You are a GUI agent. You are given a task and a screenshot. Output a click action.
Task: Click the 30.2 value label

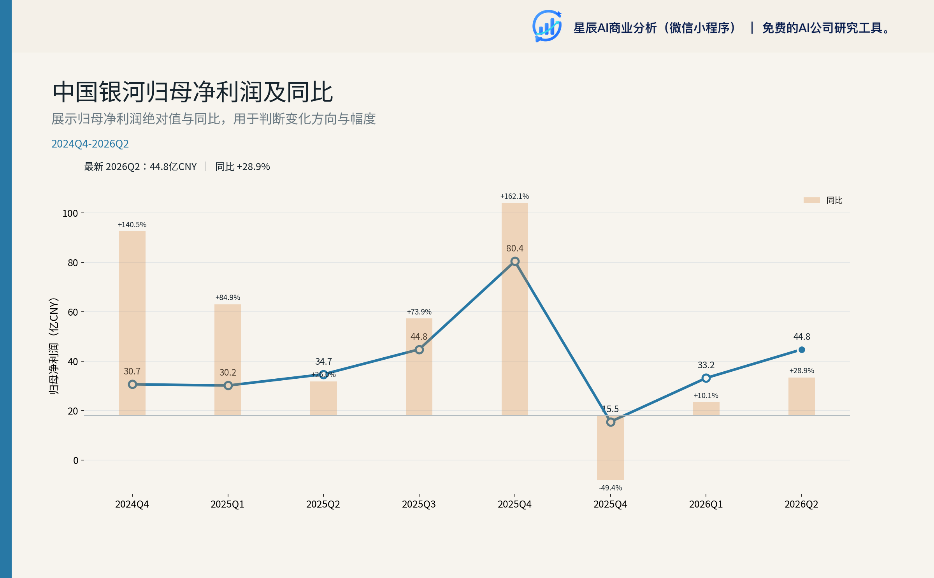tap(228, 372)
